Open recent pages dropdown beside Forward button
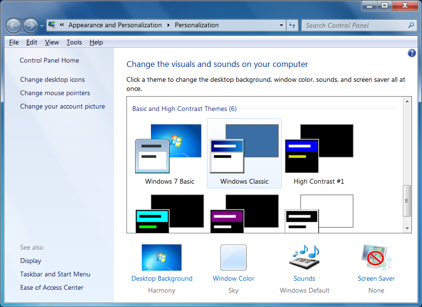The height and width of the screenshot is (307, 422). (42, 26)
